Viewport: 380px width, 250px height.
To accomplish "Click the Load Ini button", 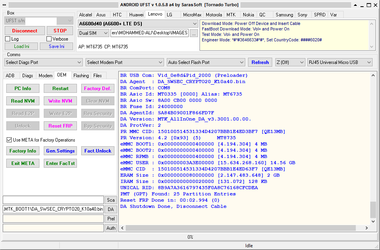I will pyautogui.click(x=21, y=46).
